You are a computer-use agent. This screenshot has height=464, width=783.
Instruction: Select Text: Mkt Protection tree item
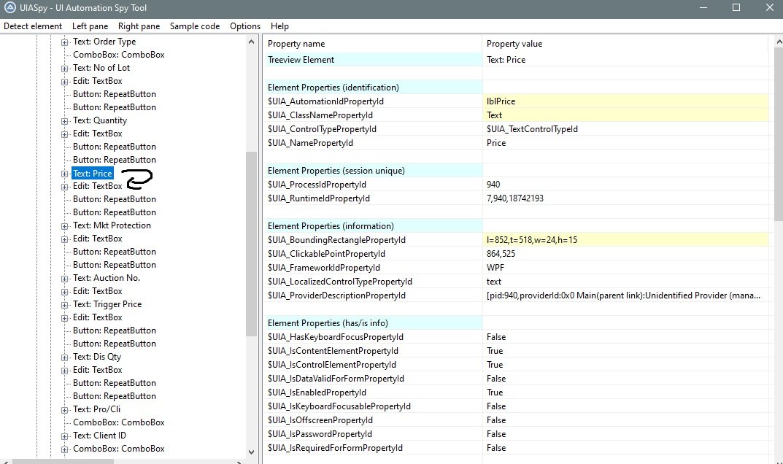112,225
